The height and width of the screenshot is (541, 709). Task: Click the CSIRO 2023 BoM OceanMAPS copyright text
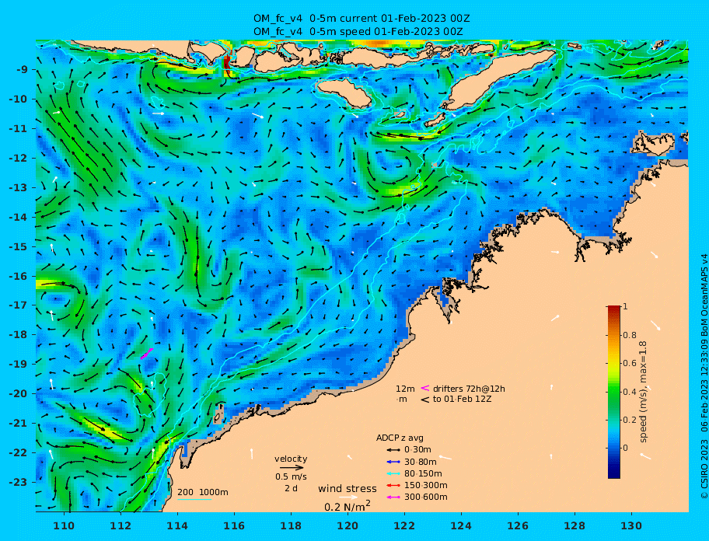coord(704,376)
